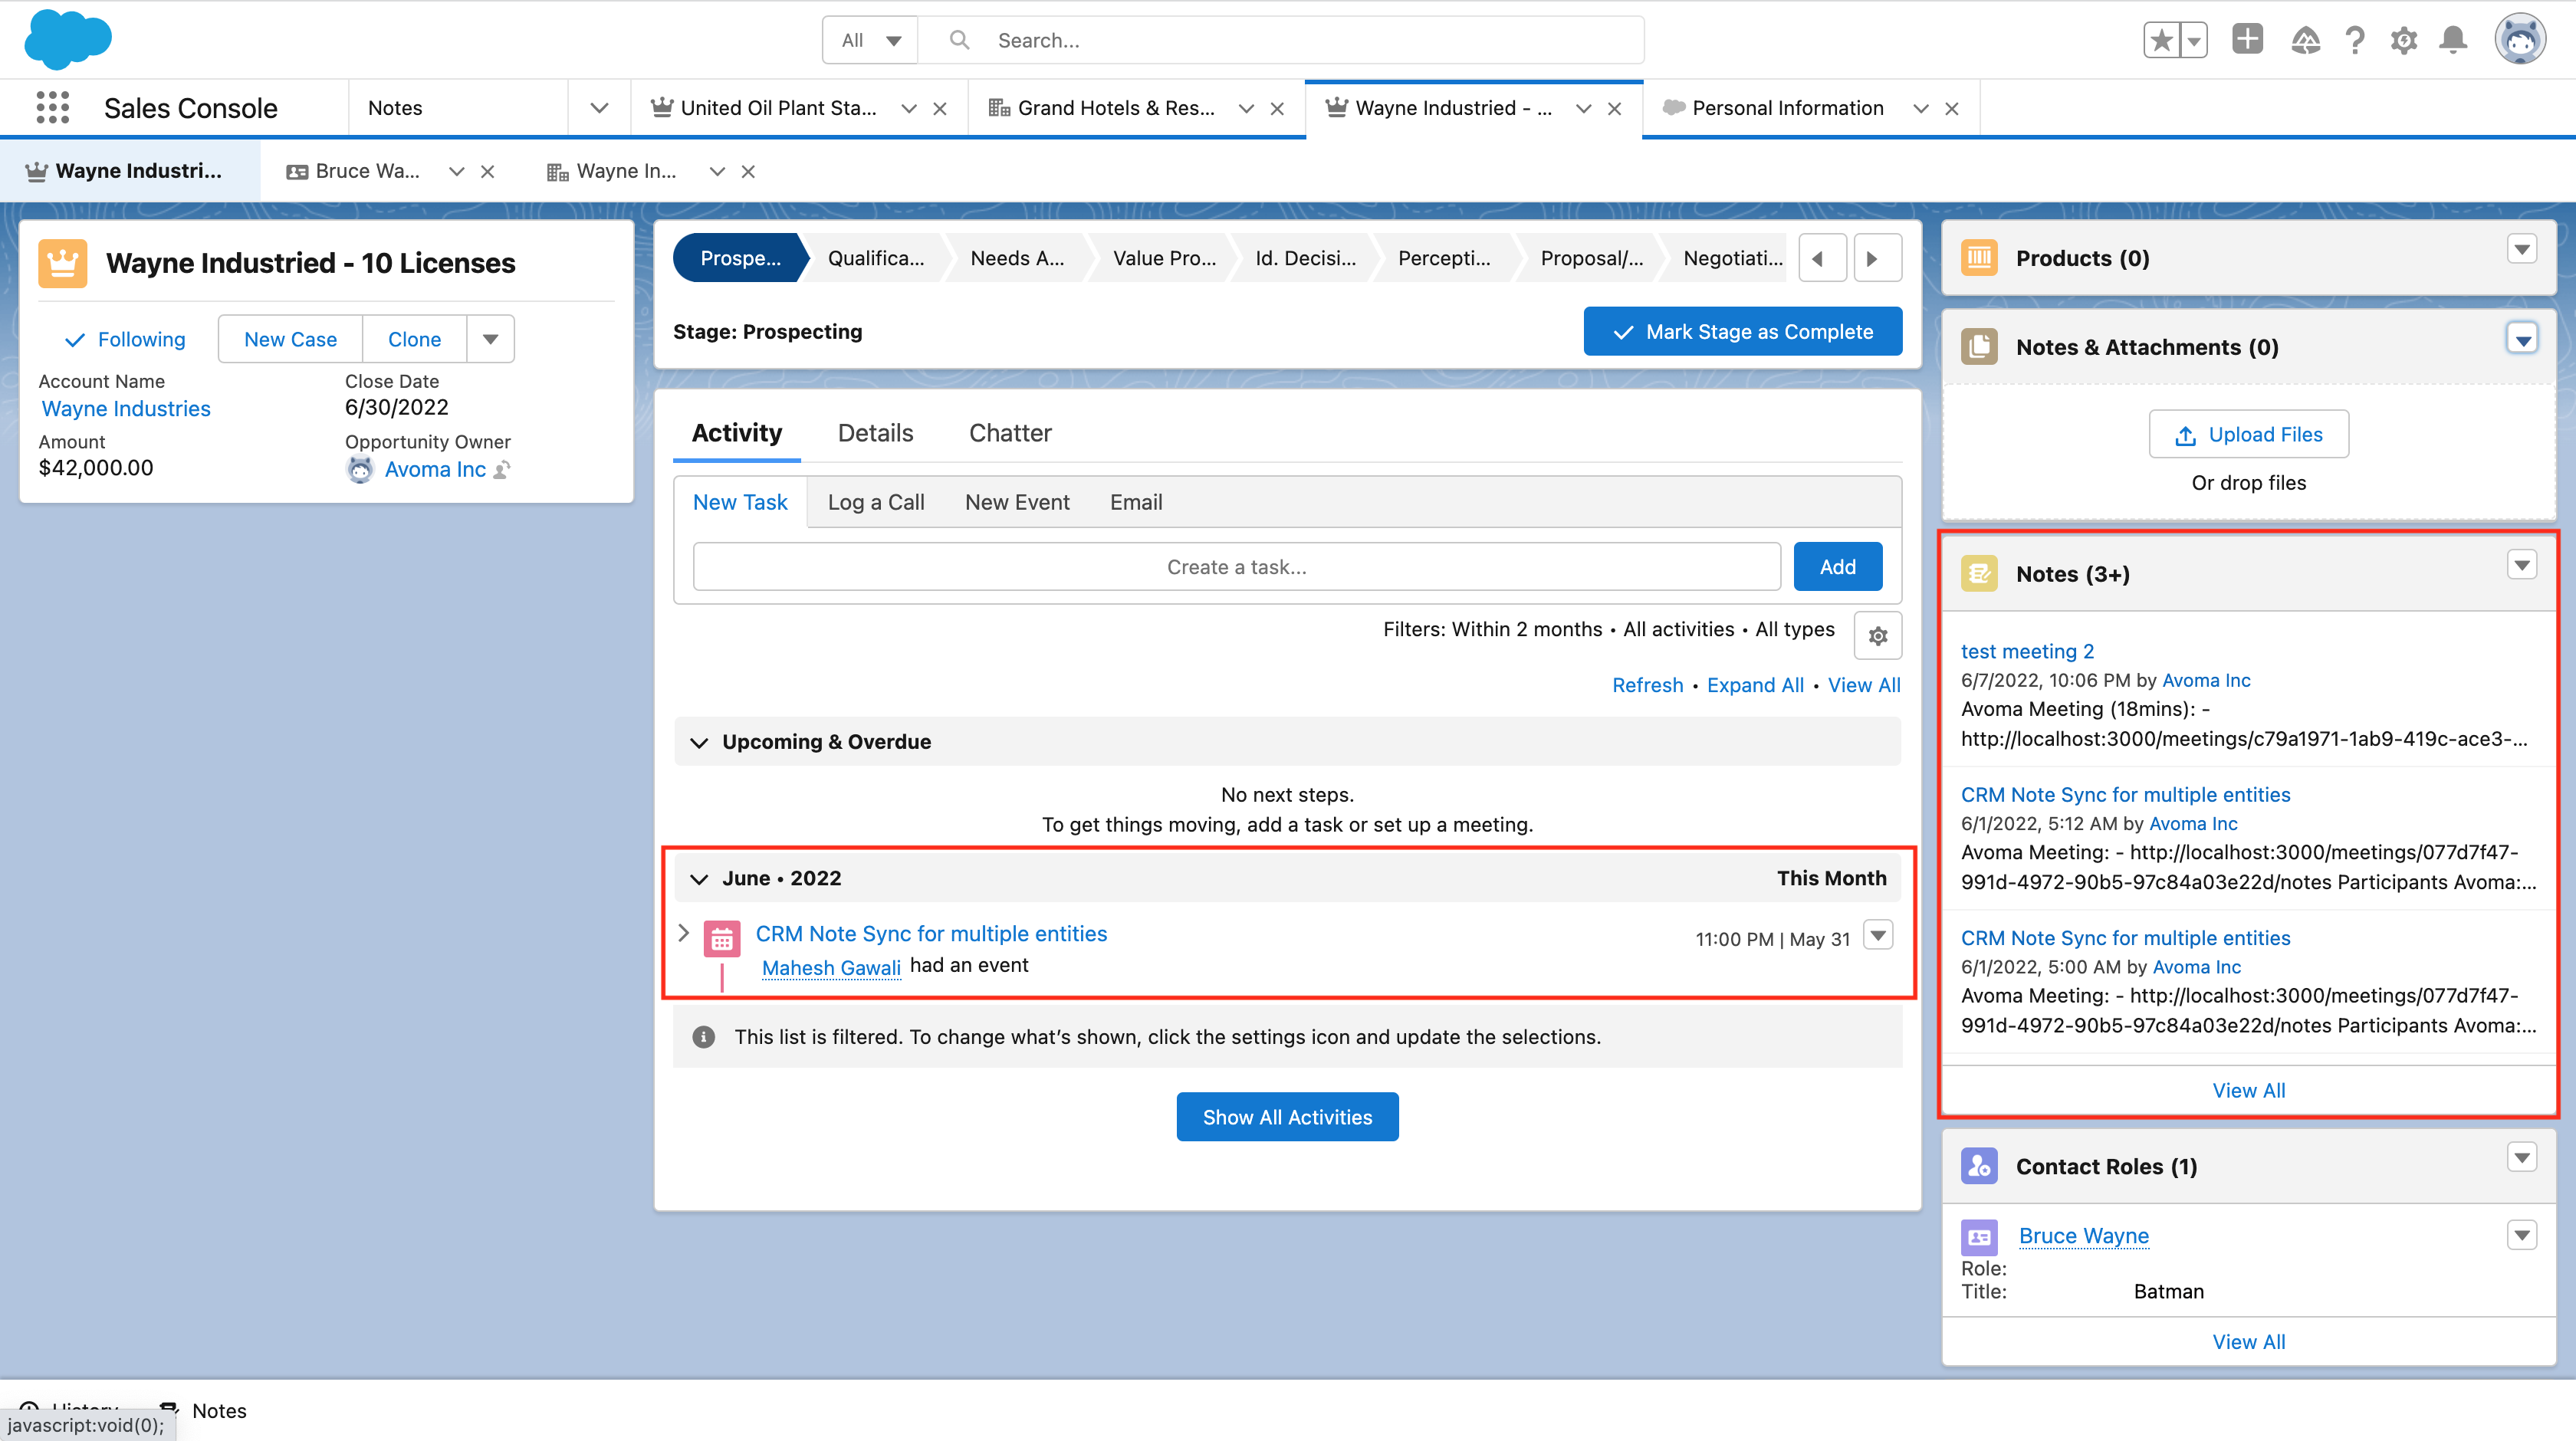Viewport: 2576px width, 1441px height.
Task: Click the Salesforce cloud logo
Action: click(x=68, y=40)
